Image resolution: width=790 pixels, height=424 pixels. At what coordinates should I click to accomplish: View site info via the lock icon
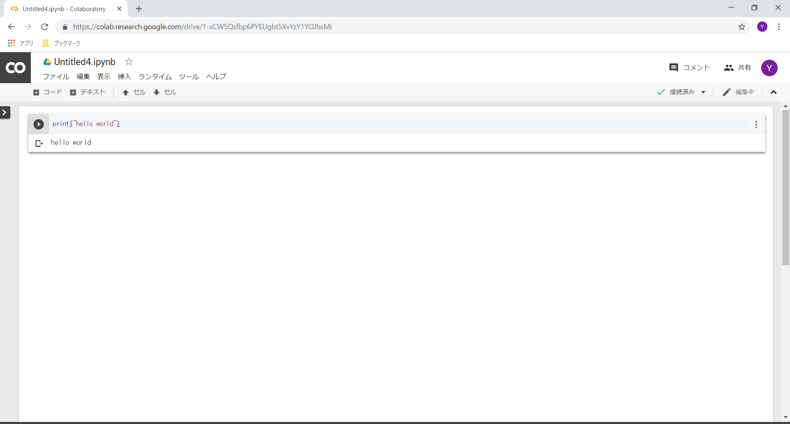(65, 27)
